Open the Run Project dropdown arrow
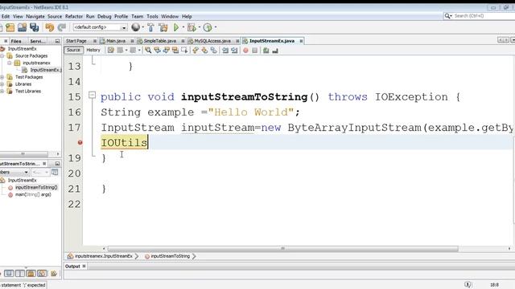 coord(183,27)
